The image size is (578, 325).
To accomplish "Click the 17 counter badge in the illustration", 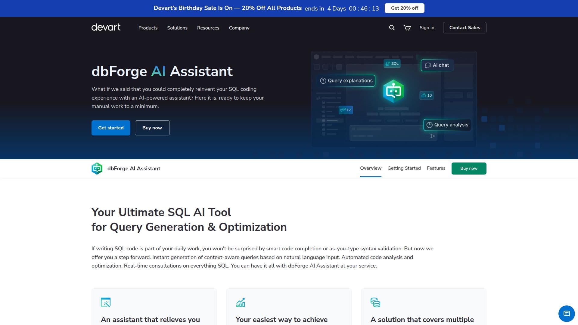I will click(346, 110).
